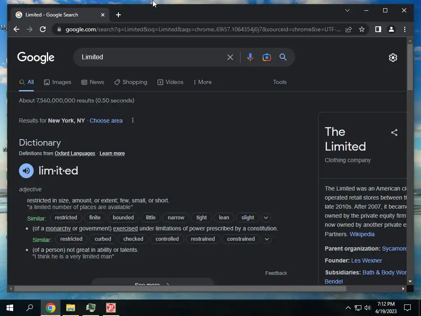421x316 pixels.
Task: Open File Explorer from taskbar
Action: 71,308
